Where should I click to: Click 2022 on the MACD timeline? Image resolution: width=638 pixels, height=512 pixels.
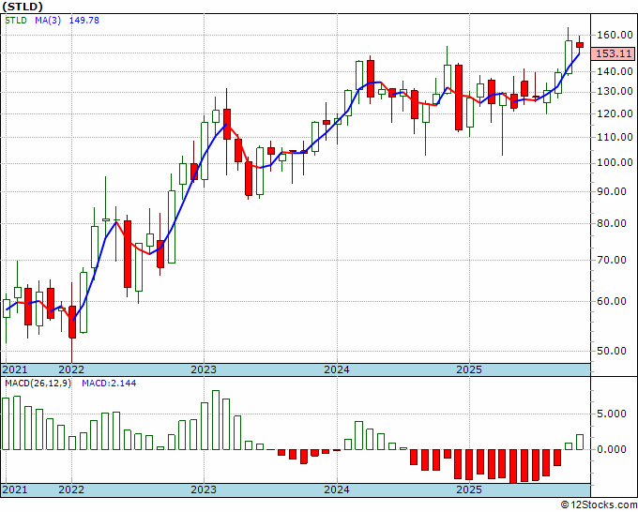[71, 489]
